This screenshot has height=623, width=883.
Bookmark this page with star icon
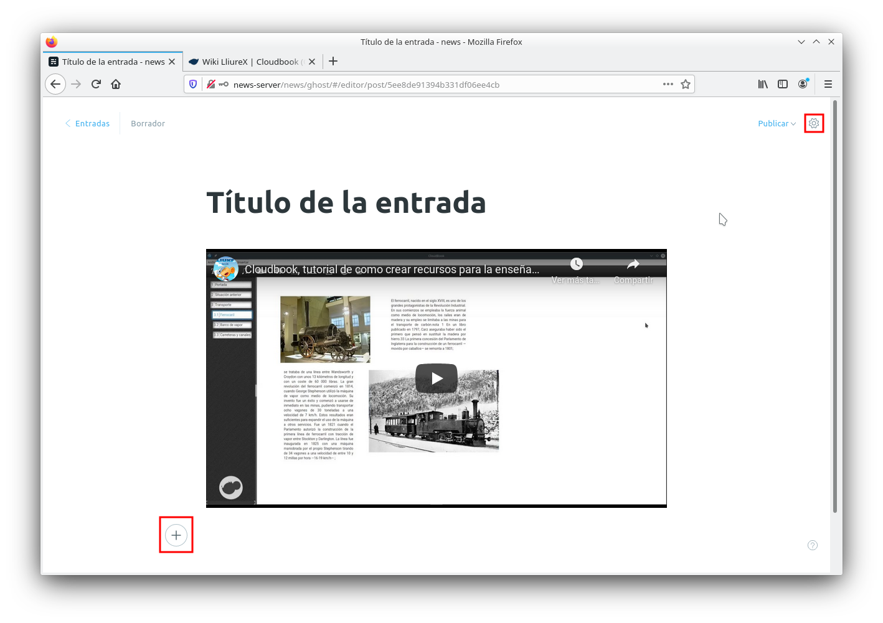[685, 84]
